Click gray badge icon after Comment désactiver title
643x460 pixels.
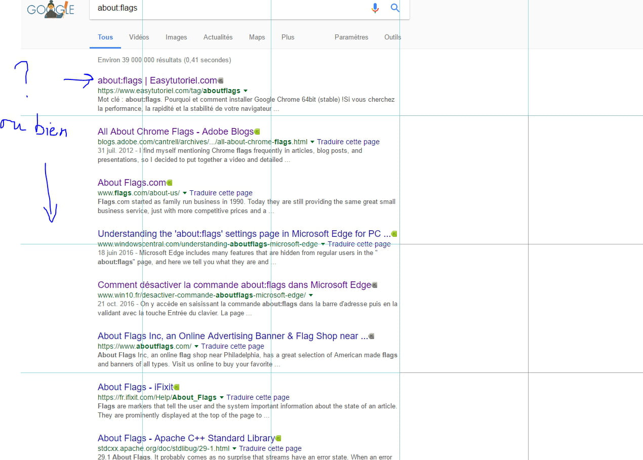click(x=375, y=285)
